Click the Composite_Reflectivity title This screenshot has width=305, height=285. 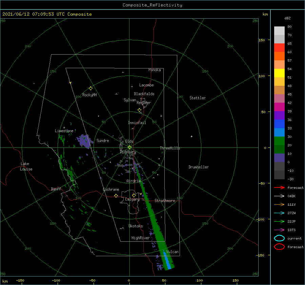click(152, 5)
